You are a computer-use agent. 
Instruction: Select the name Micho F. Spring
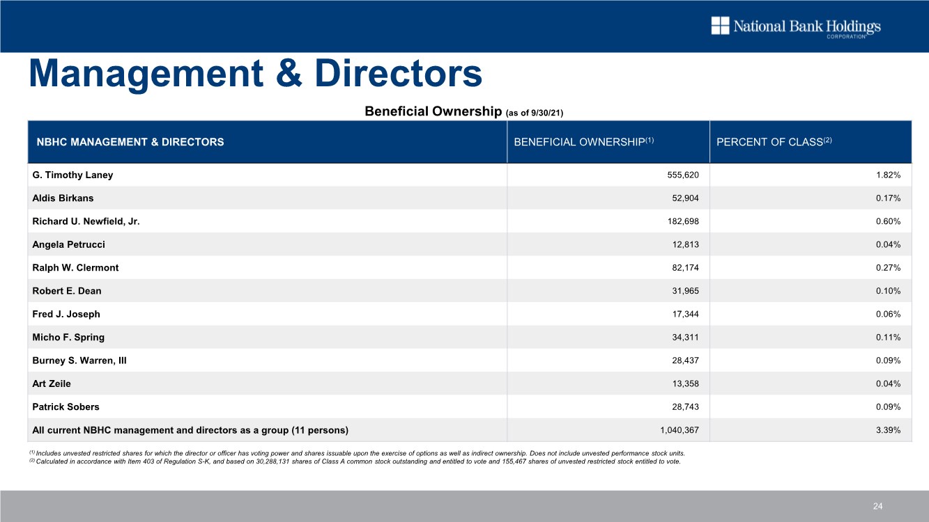(68, 337)
